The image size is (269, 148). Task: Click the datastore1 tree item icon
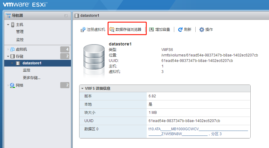[x=18, y=63]
